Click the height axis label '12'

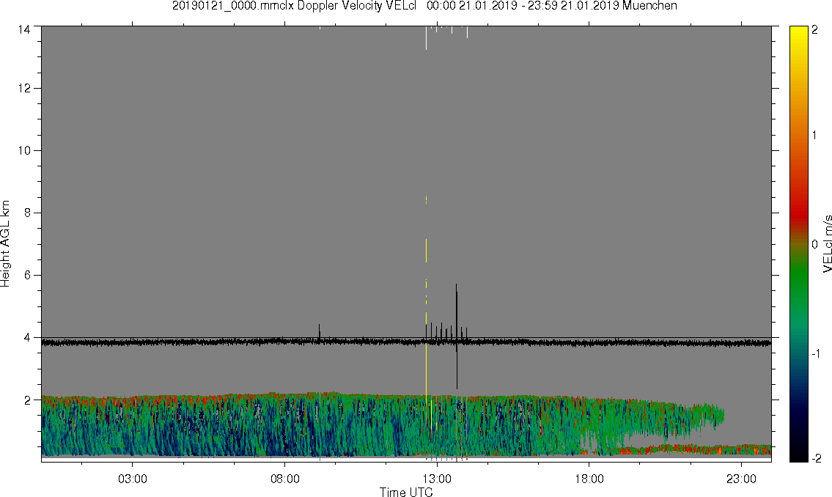coord(23,88)
